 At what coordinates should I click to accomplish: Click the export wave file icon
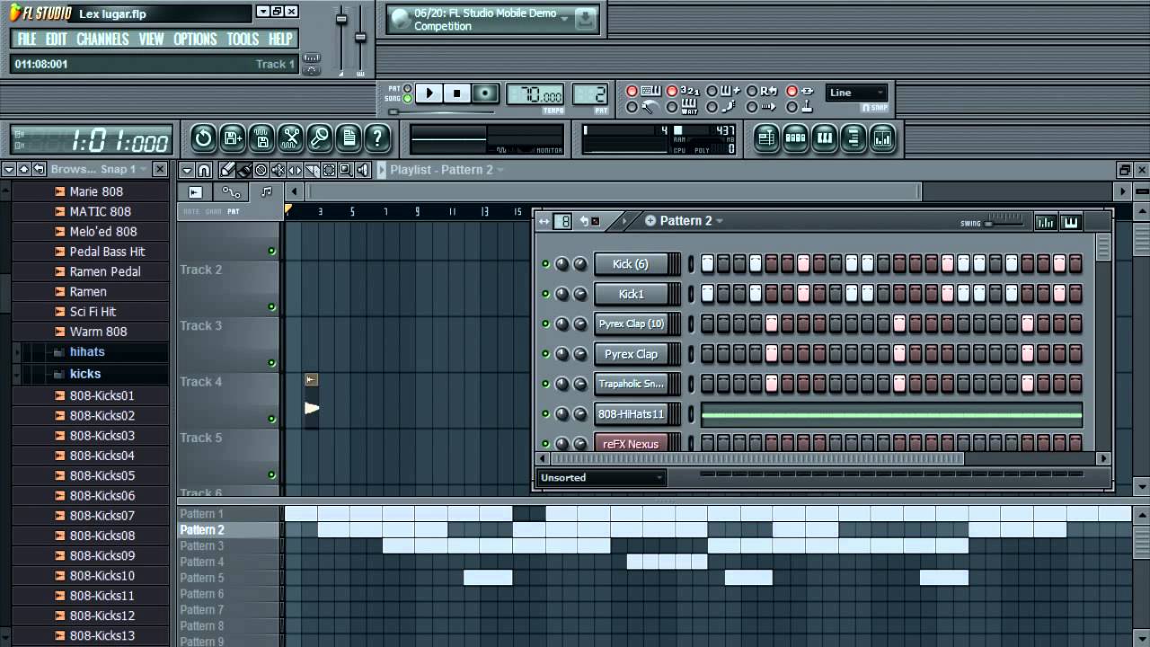point(261,137)
